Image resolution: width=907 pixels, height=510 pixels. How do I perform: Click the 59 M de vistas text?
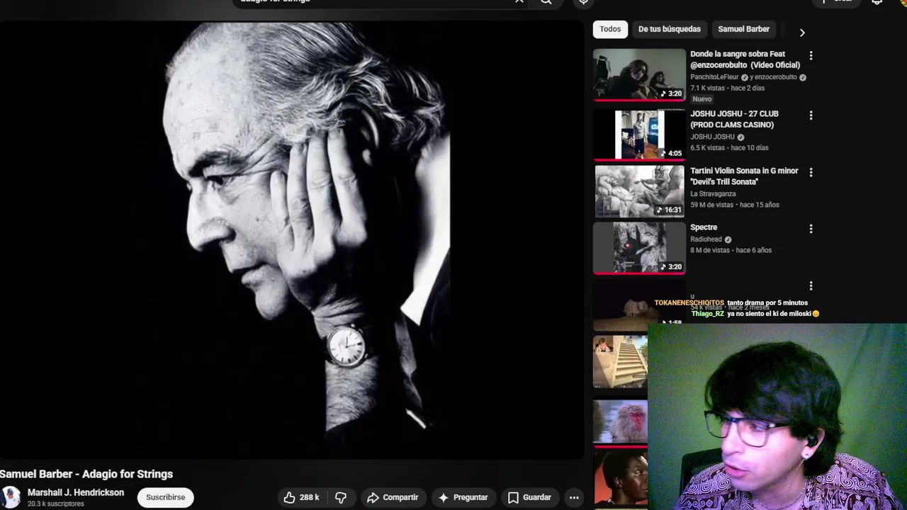(712, 205)
